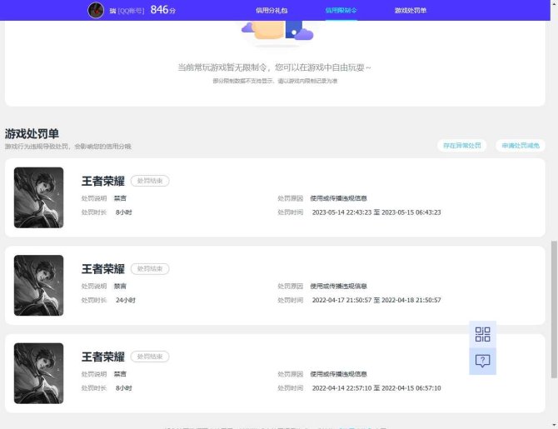Open hero thumbnail of the 24小时 penalty
558x429 pixels.
click(39, 285)
